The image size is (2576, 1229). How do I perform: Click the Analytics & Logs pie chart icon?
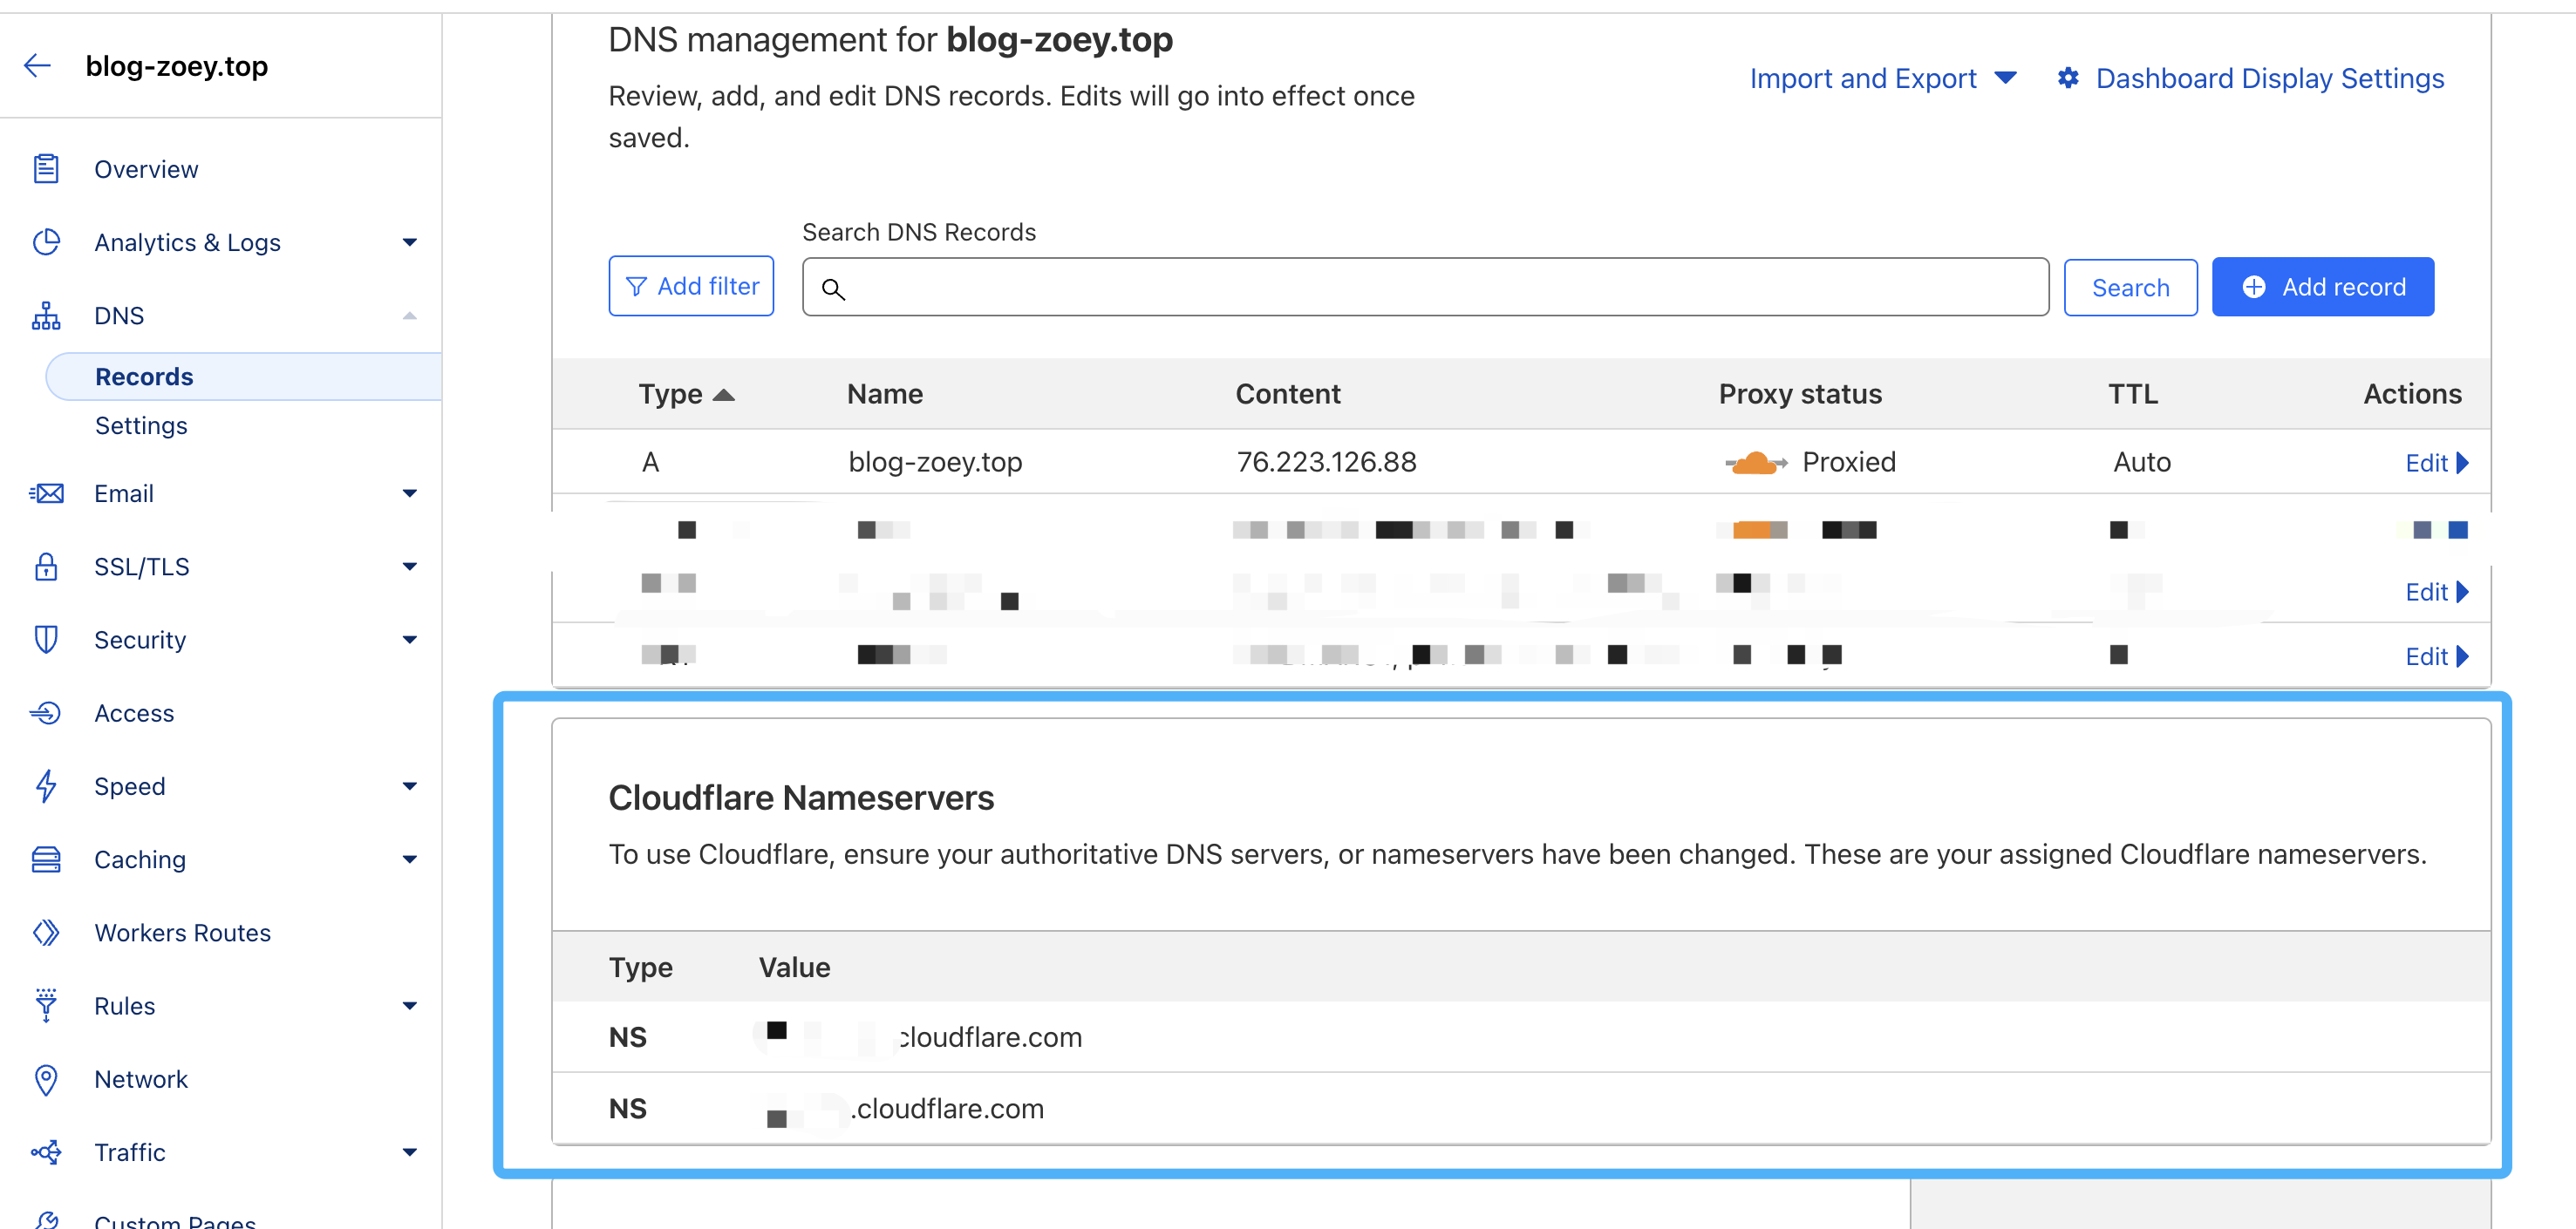[x=46, y=241]
